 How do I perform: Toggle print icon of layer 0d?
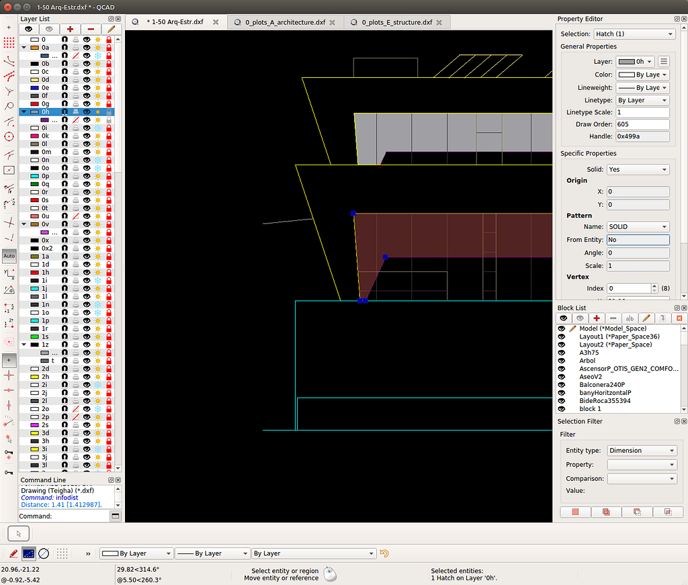click(75, 80)
